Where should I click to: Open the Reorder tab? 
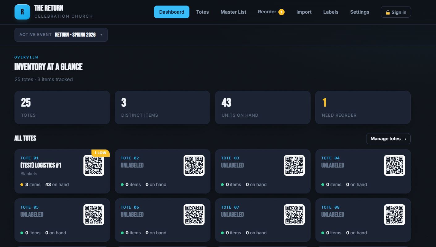271,12
